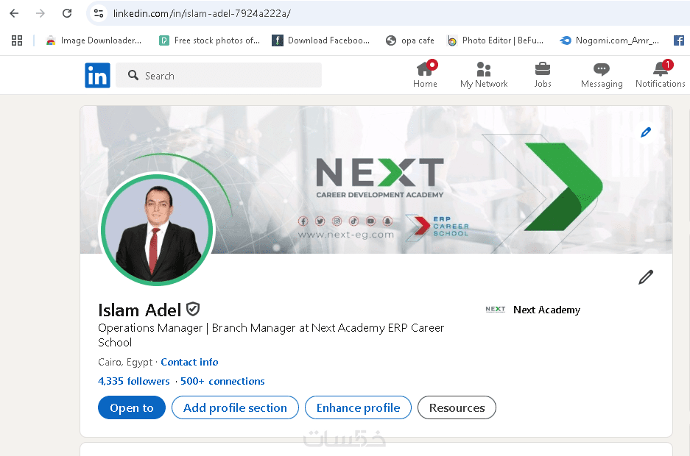The width and height of the screenshot is (690, 456).
Task: Open the Image Downloader bookmark
Action: pyautogui.click(x=94, y=40)
